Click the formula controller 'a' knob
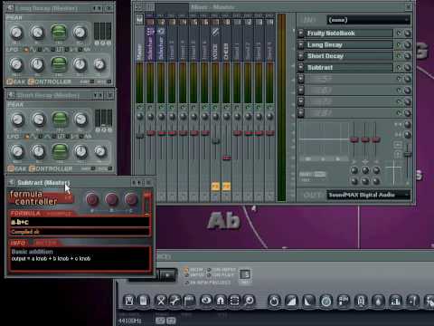This screenshot has height=326, width=434. (92, 199)
